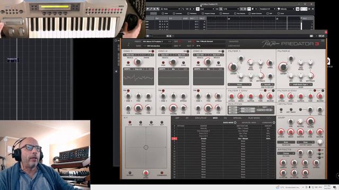Toggle the OSC 3 On switch
339x190 pixels.
(x=222, y=51)
